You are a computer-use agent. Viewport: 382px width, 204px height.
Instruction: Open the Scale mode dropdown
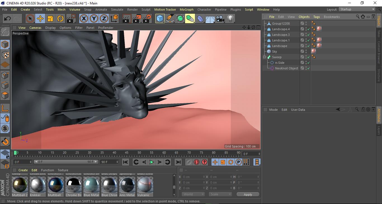point(220,194)
